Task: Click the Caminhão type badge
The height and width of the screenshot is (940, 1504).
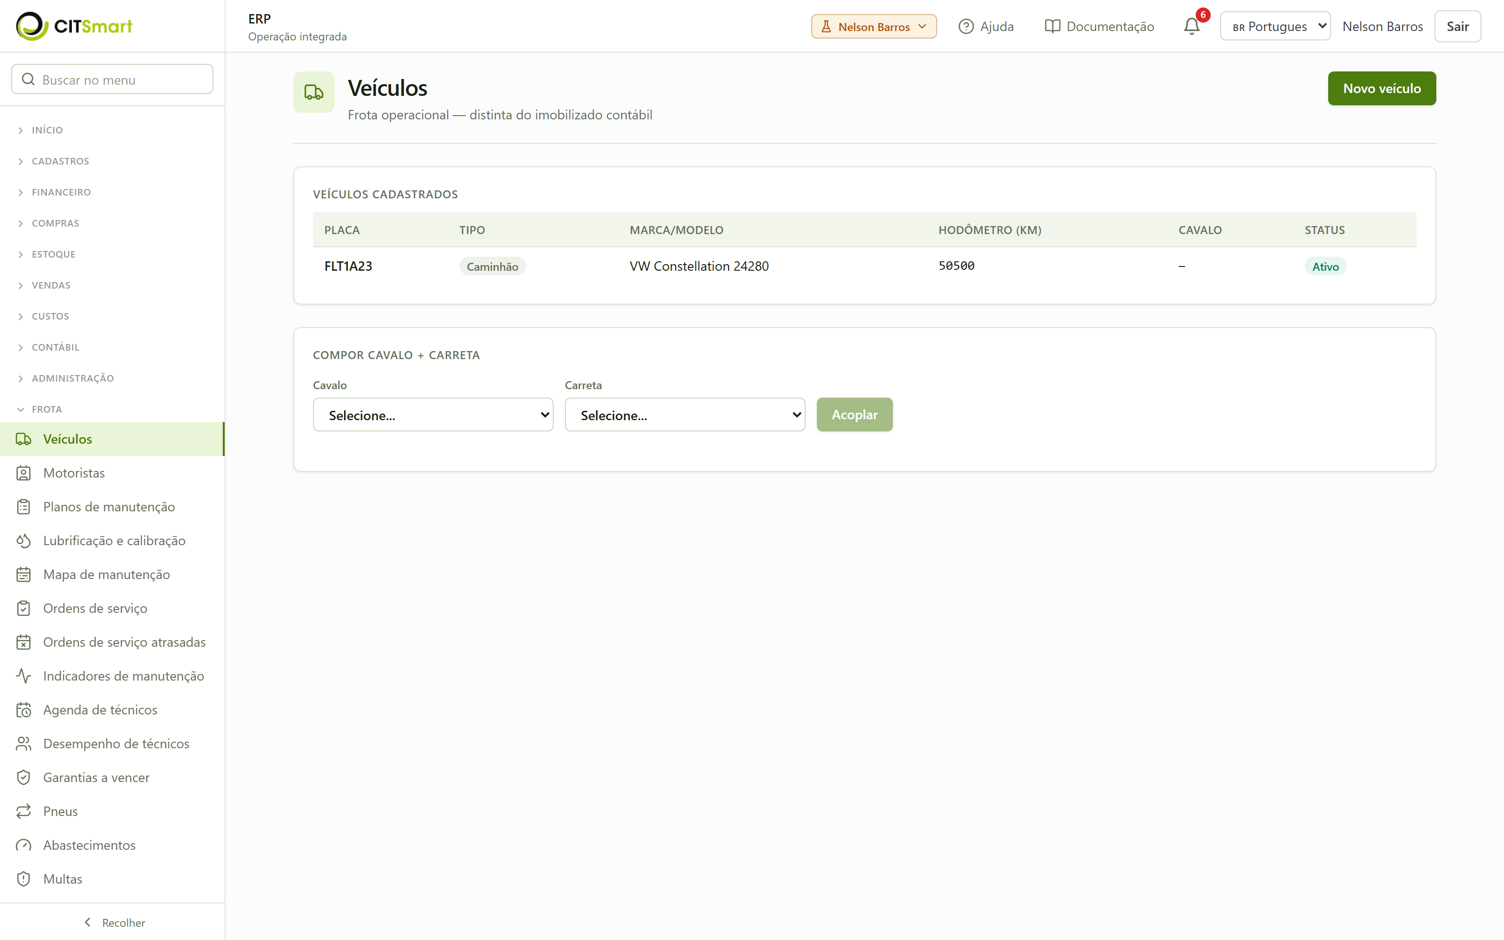Action: tap(492, 266)
